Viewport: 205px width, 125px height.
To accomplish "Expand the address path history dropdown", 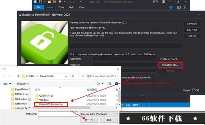I will 66,76.
